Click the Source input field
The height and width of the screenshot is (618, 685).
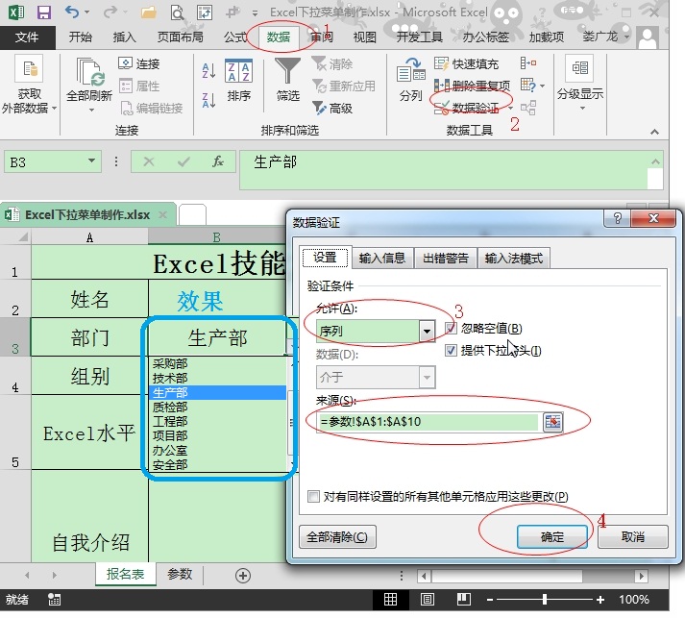pos(428,422)
